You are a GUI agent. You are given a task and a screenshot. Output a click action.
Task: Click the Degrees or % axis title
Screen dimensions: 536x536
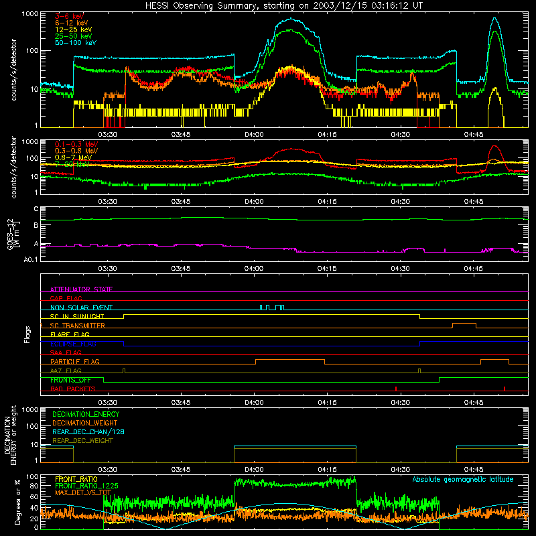click(17, 502)
